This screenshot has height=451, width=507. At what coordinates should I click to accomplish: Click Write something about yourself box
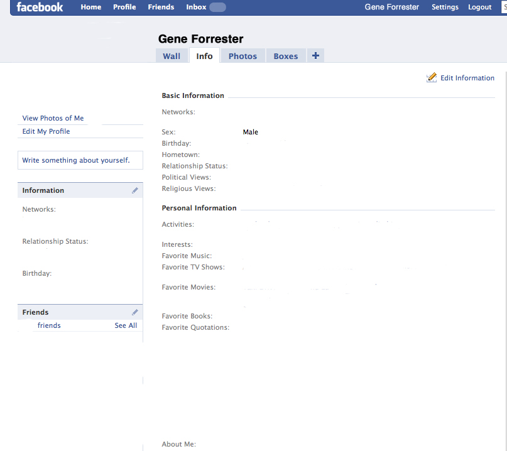80,160
